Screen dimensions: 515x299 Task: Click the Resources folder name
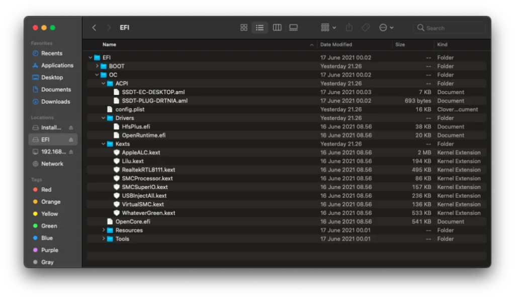coord(129,230)
